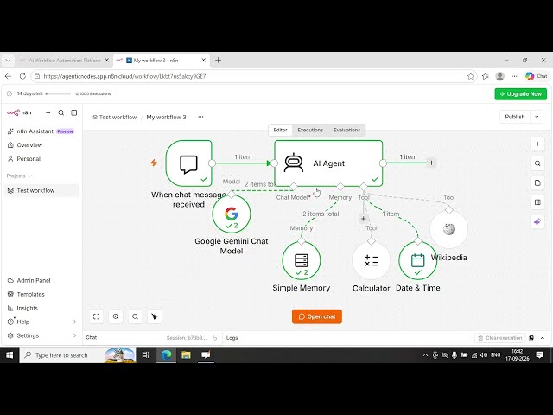
Task: Select the Calculator tool node
Action: (x=371, y=260)
